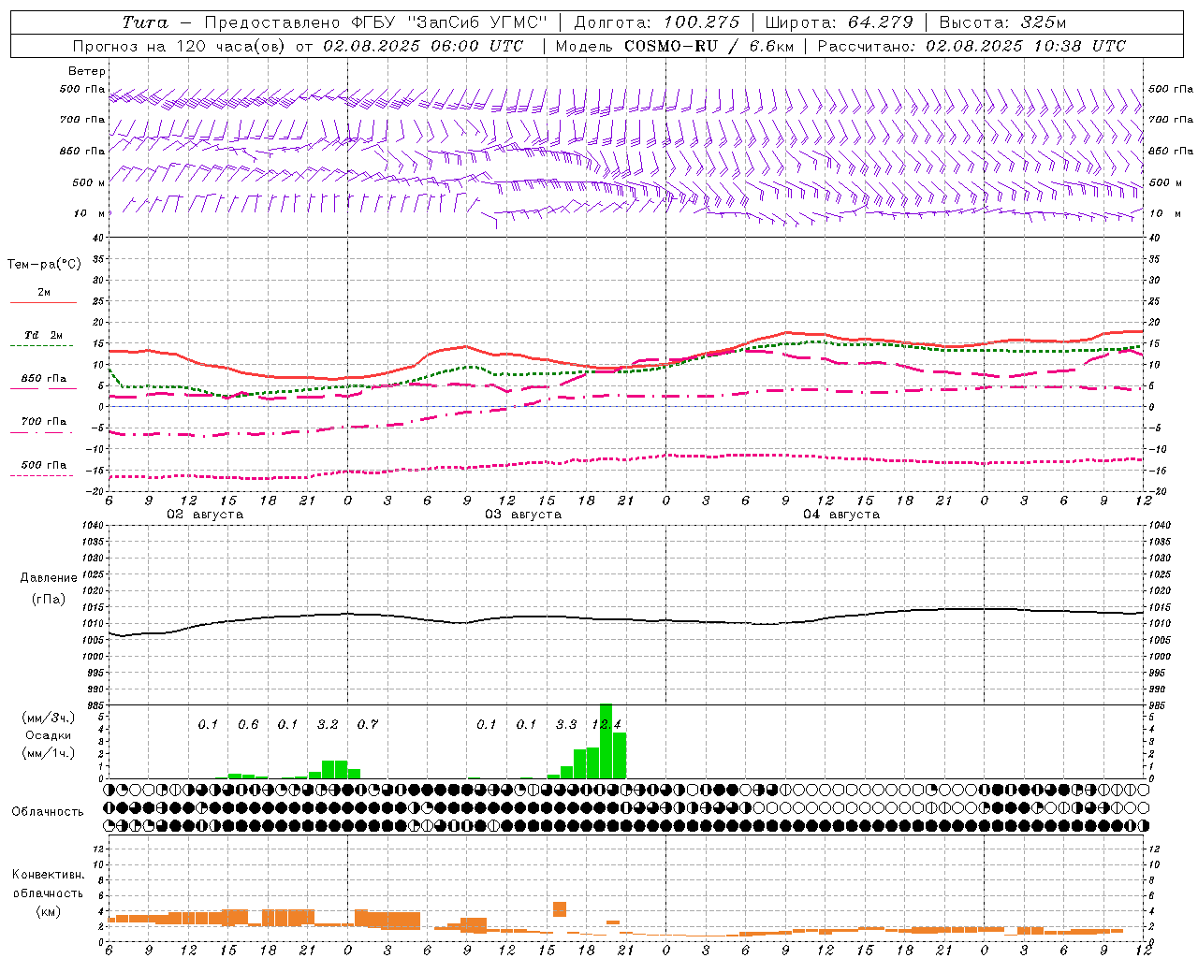Click the "(мм/1ч.)" precipitation unit label
The height and width of the screenshot is (958, 1198).
pos(49,753)
